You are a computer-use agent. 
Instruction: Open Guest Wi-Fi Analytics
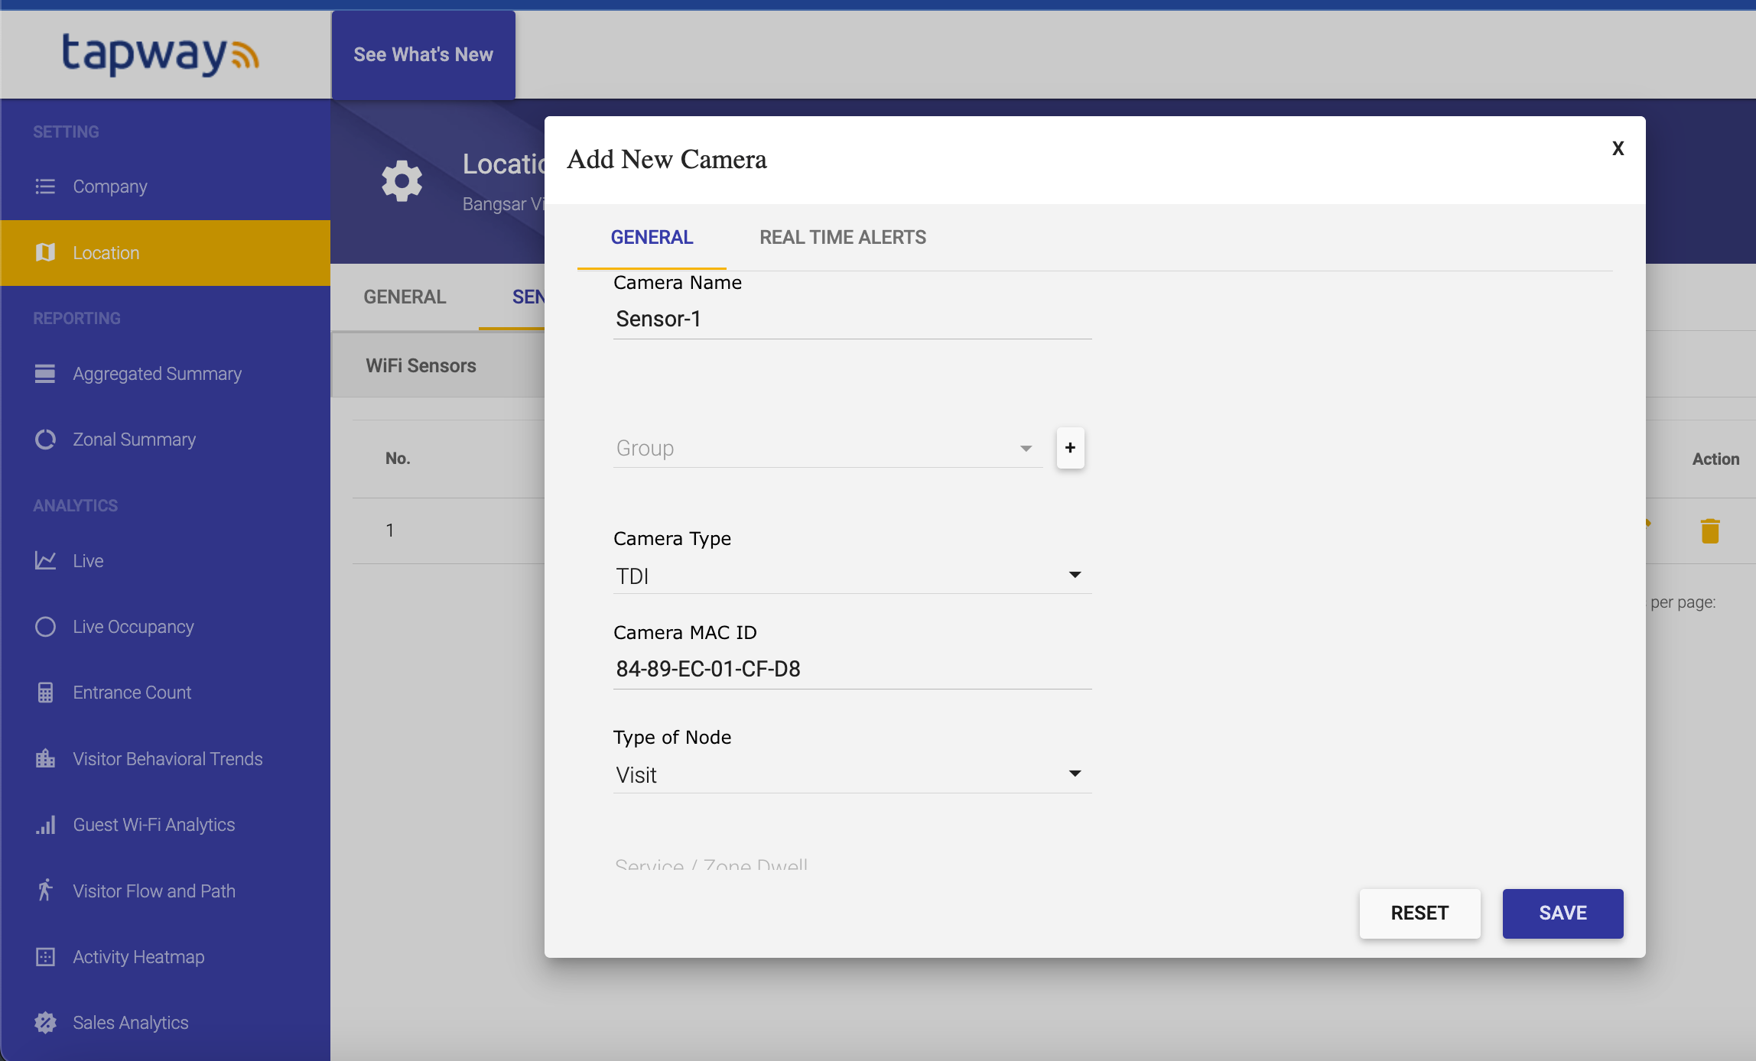pos(154,825)
